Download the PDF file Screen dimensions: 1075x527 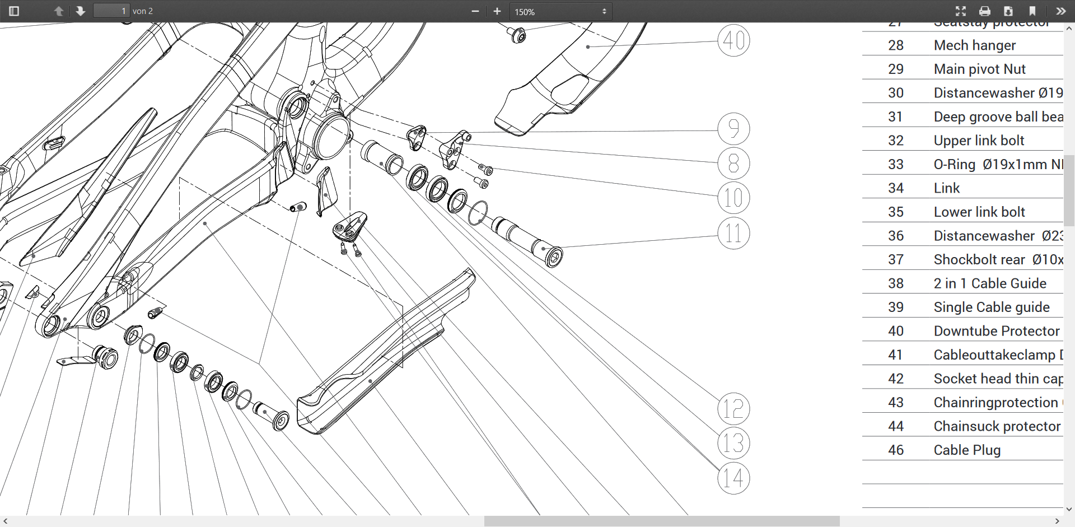coord(1008,11)
